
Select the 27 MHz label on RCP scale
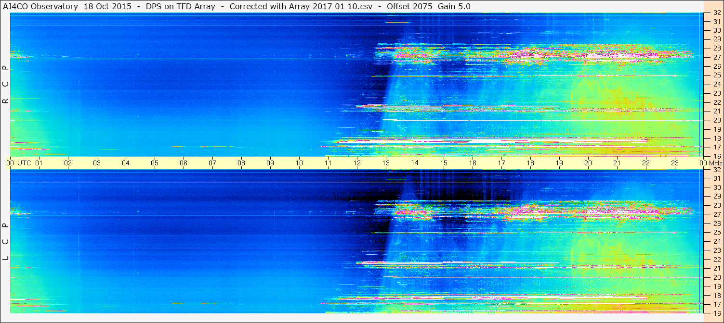click(716, 57)
